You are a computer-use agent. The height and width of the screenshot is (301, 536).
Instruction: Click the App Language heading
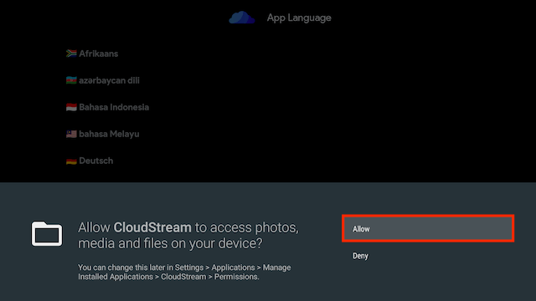pos(299,18)
